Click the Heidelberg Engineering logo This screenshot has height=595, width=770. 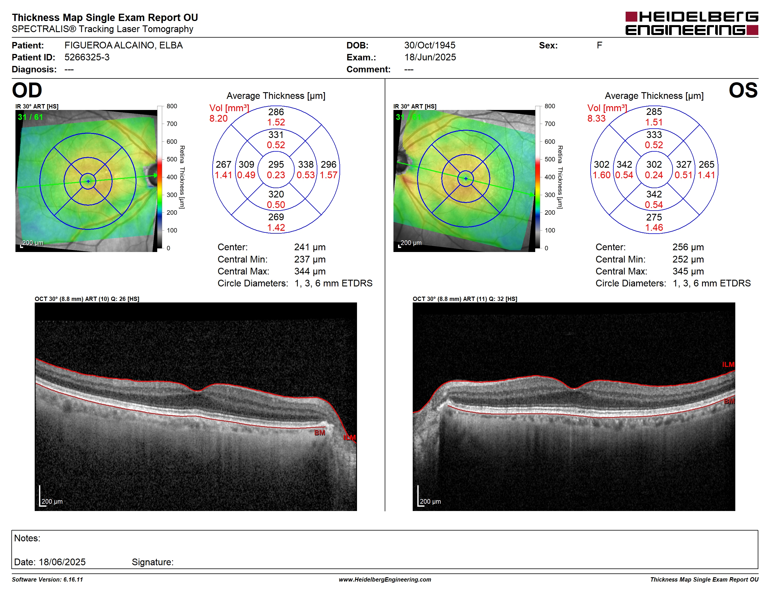coord(691,23)
